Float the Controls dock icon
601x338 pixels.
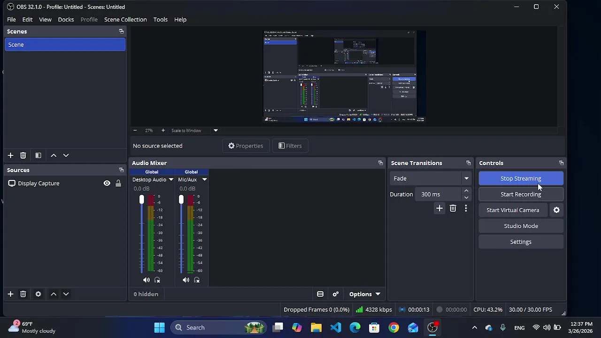click(x=561, y=163)
